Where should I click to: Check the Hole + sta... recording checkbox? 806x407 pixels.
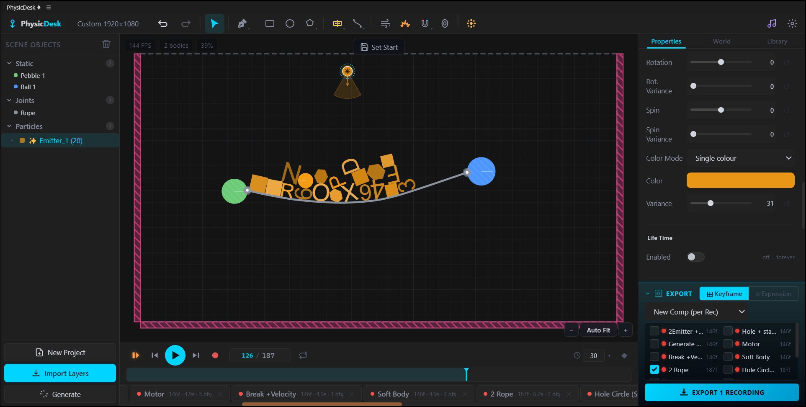[x=728, y=331]
